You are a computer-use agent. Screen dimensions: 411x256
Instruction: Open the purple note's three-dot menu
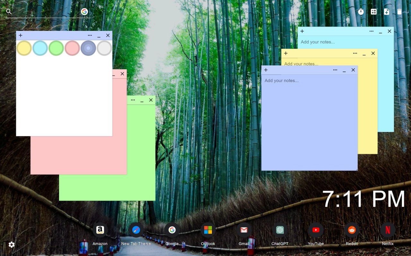click(335, 70)
